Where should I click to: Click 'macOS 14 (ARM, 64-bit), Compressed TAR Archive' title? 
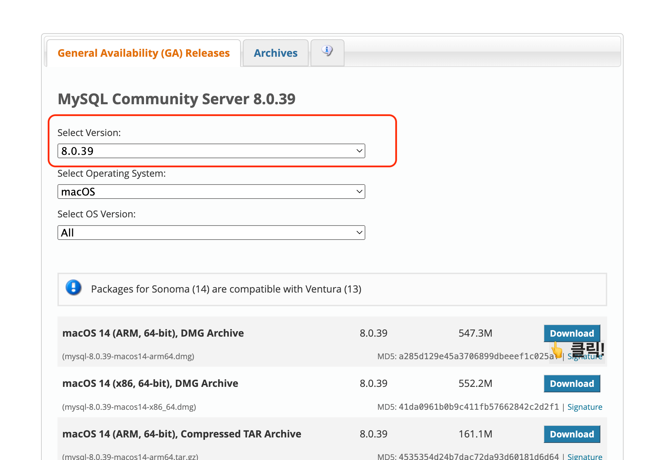pyautogui.click(x=182, y=434)
